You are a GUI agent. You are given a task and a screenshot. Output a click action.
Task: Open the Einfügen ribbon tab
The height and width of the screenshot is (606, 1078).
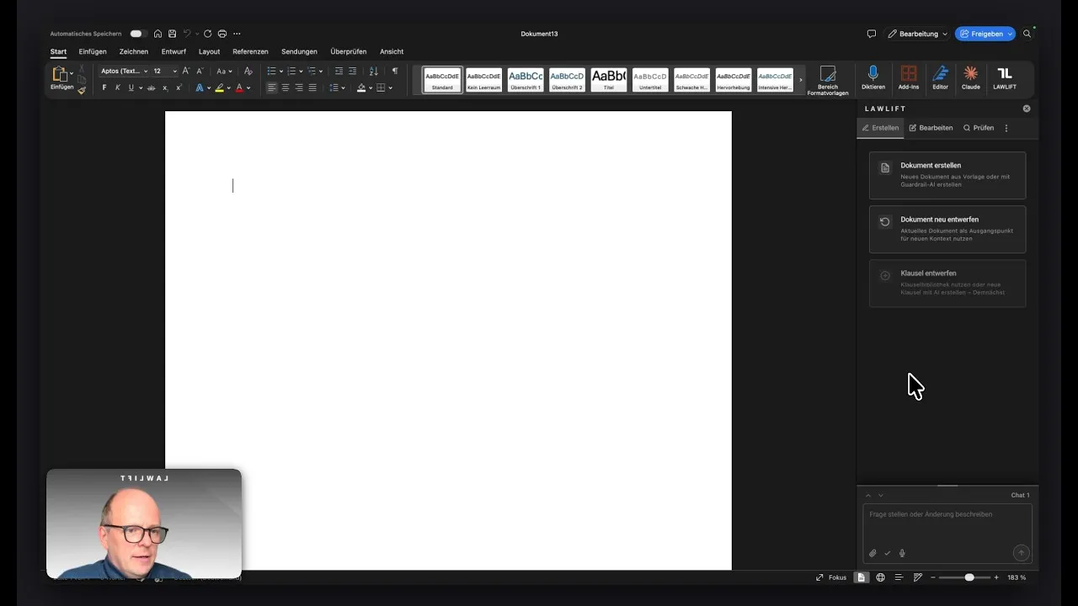pyautogui.click(x=93, y=51)
